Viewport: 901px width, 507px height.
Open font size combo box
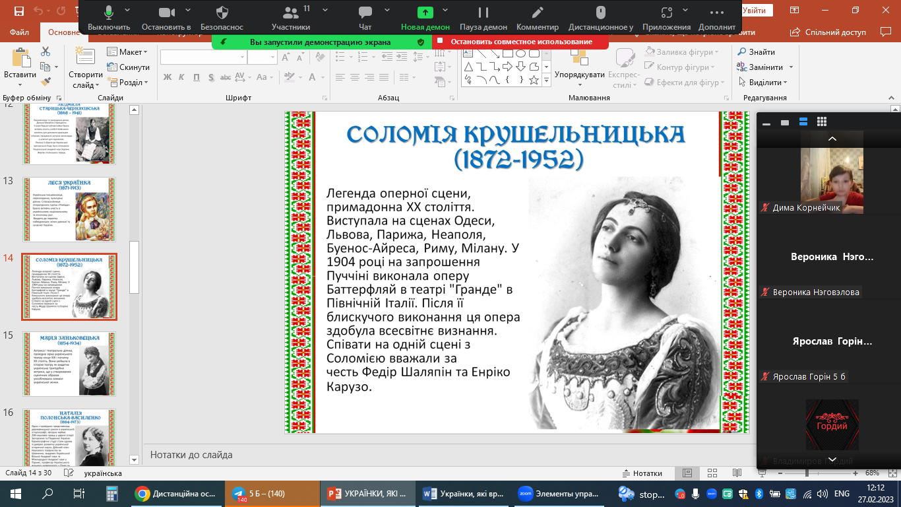[x=263, y=57]
